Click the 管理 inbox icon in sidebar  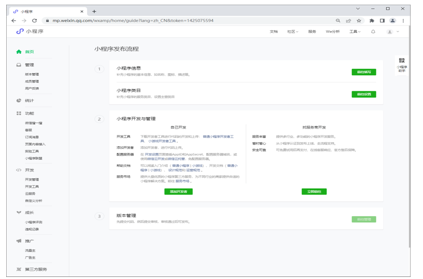(x=19, y=65)
